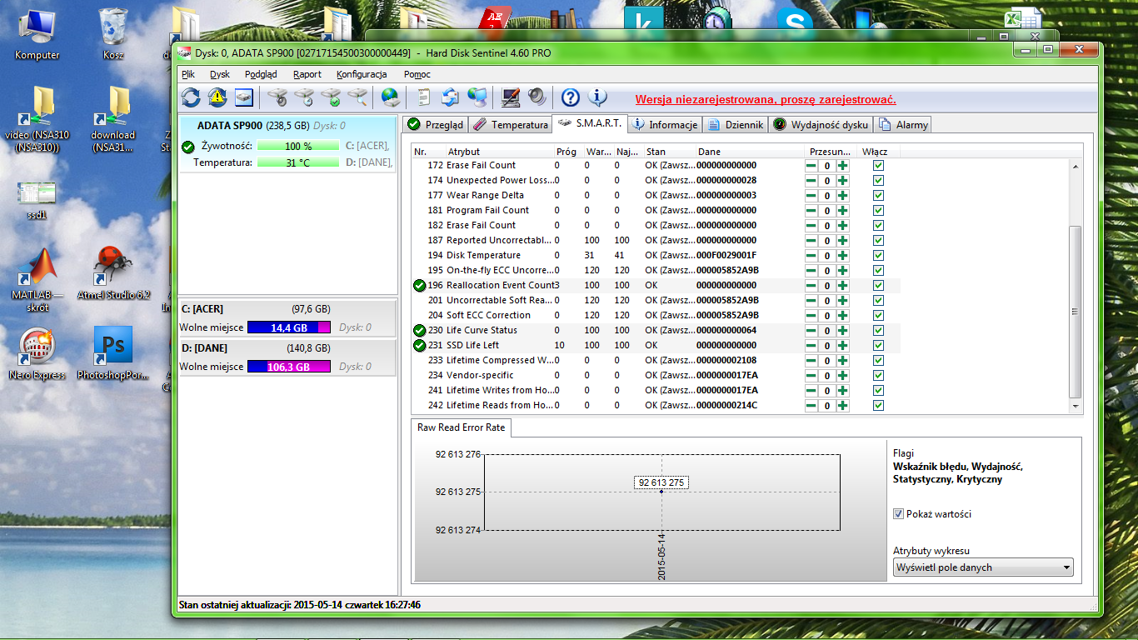Launch the disk icon with green checkmark
This screenshot has width=1138, height=640.
tap(332, 97)
